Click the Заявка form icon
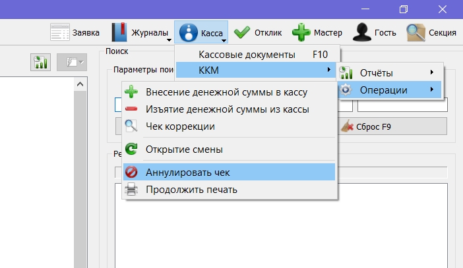Screen dimensions: 463x268 [60, 32]
